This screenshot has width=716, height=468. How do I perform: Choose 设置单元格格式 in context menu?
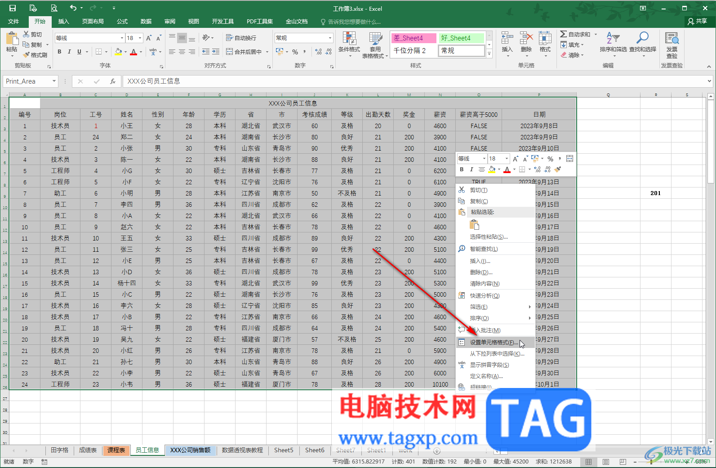pos(495,343)
